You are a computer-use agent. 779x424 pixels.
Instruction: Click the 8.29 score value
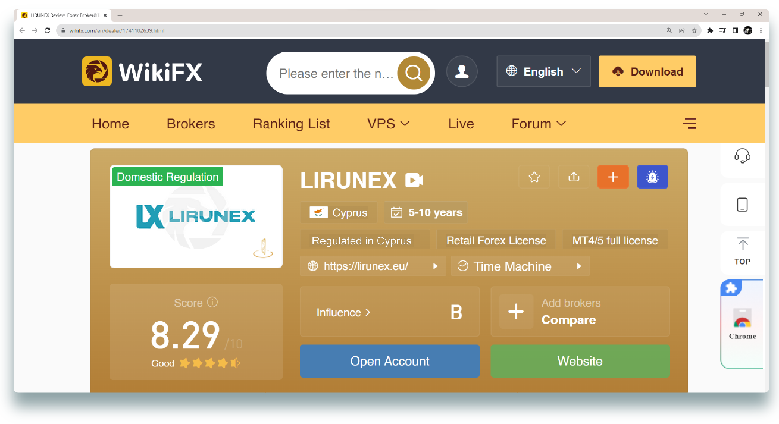tap(185, 335)
